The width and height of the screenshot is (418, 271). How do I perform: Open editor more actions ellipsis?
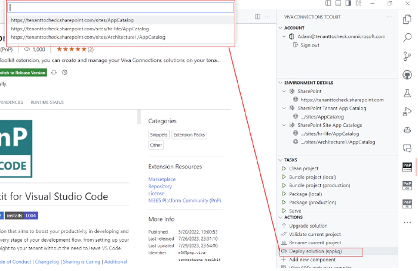[268, 17]
